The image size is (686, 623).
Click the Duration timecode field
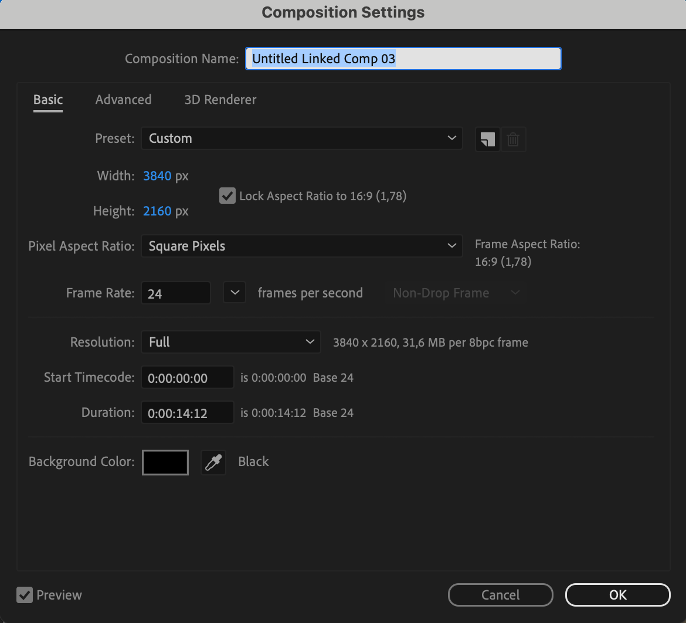point(187,413)
